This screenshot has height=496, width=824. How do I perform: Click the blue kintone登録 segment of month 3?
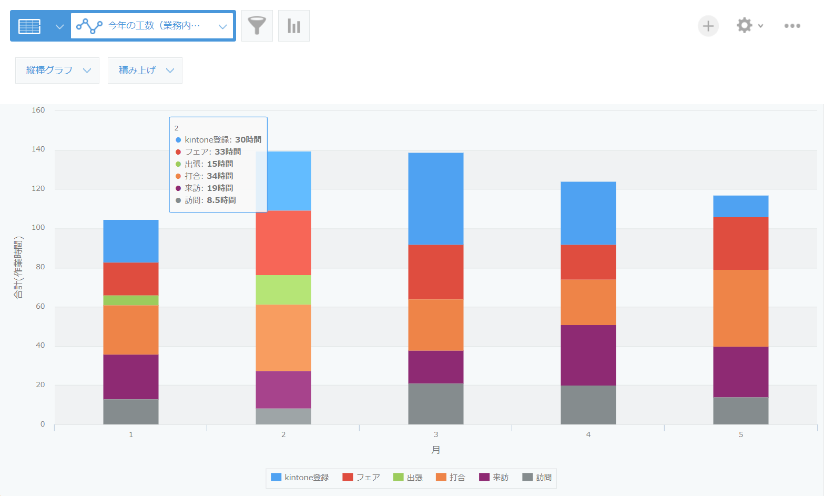(x=435, y=199)
